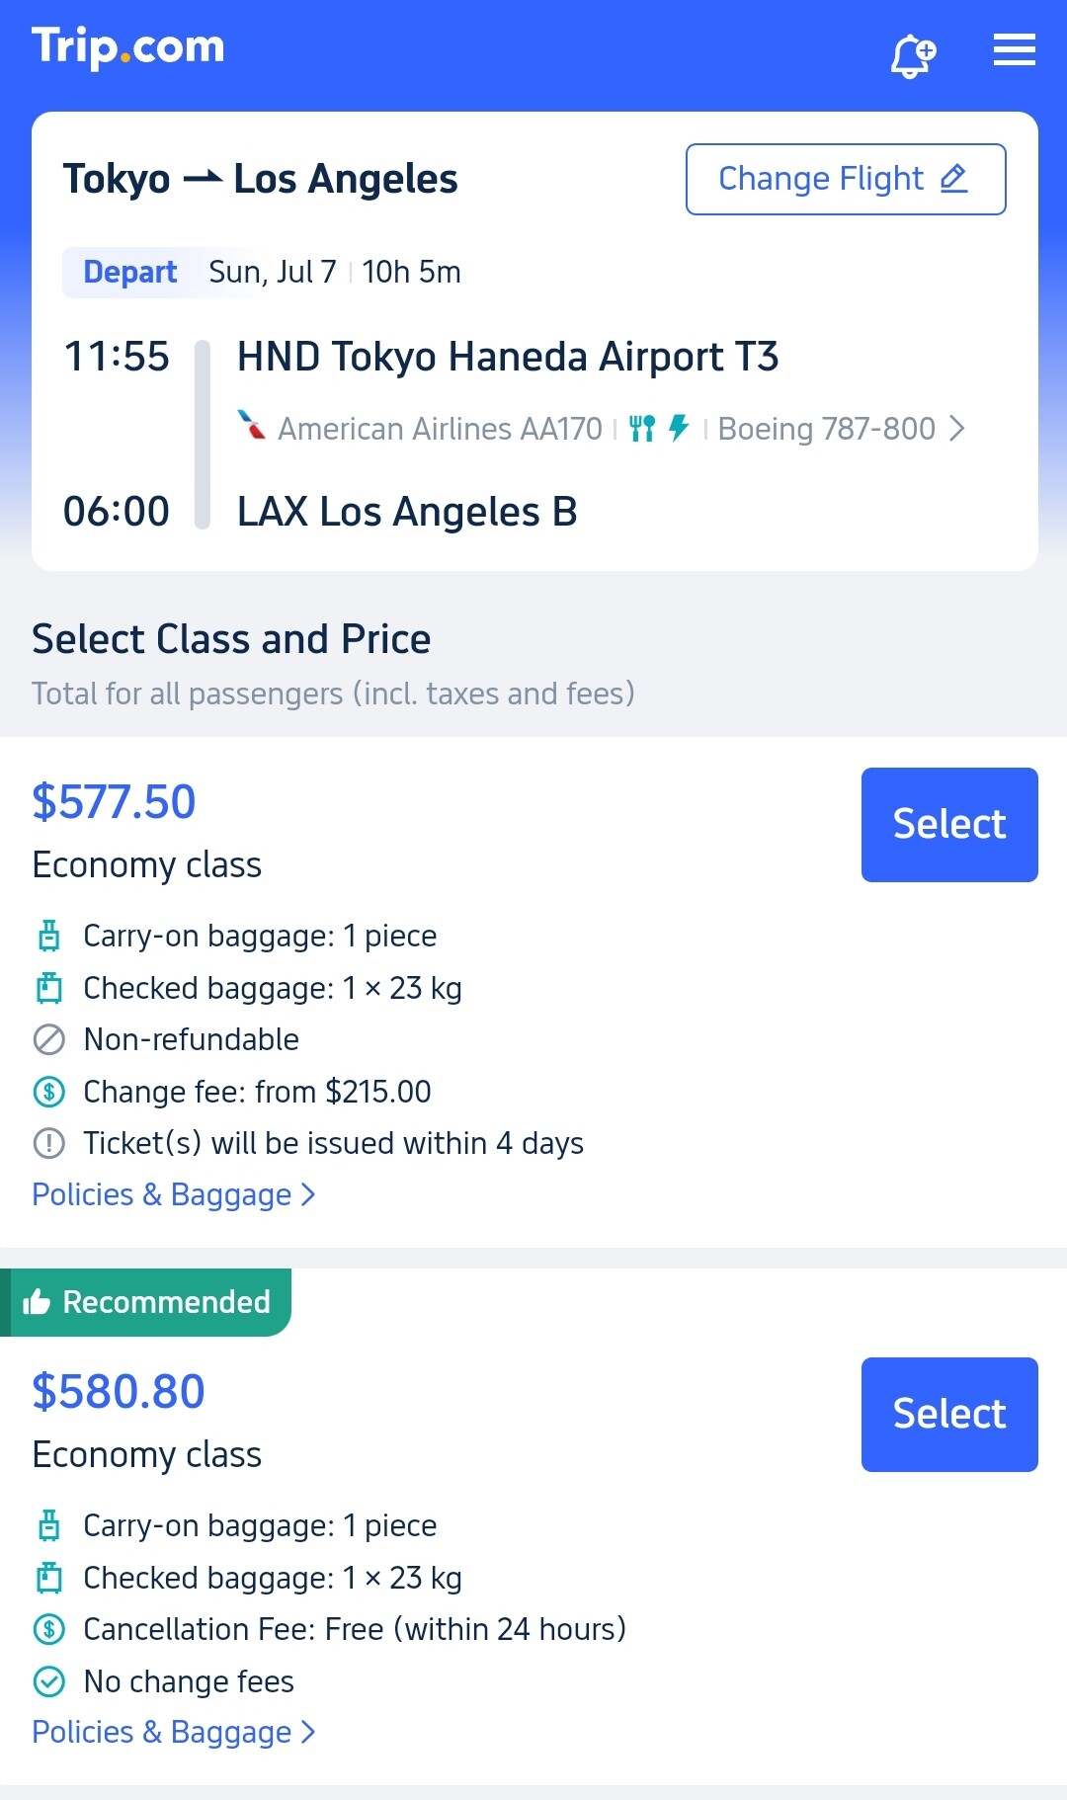Expand Policies & Baggage for $577.50 fare
Viewport: 1067px width, 1800px height.
coord(173,1194)
